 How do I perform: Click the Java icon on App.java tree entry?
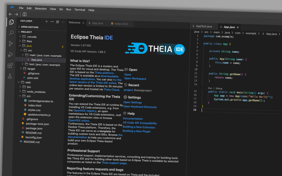point(28,60)
